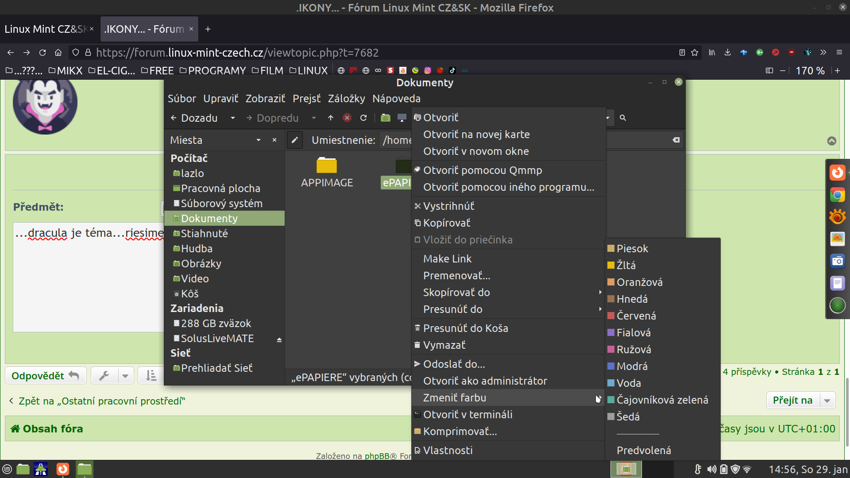Select Stiahnuté in the places sidebar
850x478 pixels.
point(204,233)
